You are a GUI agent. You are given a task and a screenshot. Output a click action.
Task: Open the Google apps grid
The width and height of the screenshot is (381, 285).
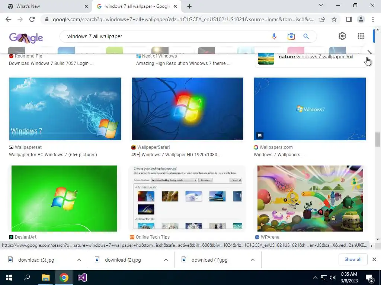click(361, 36)
